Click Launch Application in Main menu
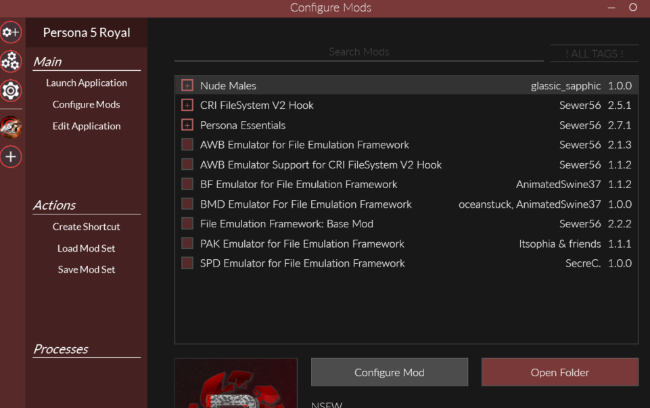The image size is (650, 408). [x=87, y=83]
